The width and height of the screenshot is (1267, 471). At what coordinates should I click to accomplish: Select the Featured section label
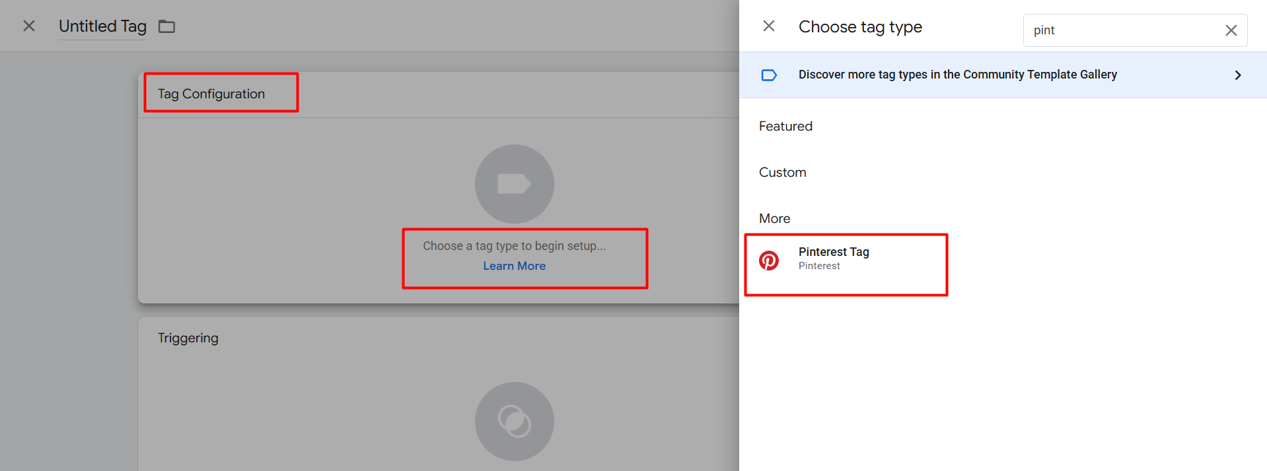click(x=785, y=126)
